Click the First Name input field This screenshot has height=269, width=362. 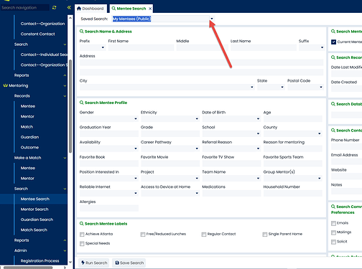click(141, 47)
